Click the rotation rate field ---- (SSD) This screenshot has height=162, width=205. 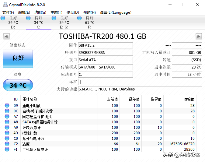click(187, 60)
